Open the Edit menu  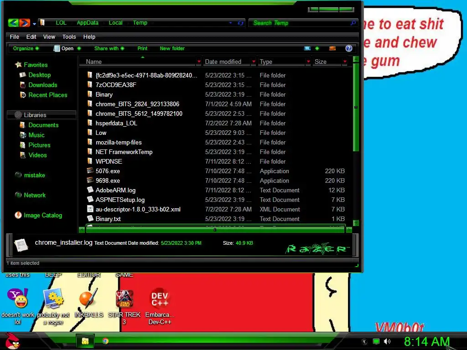[x=31, y=36]
